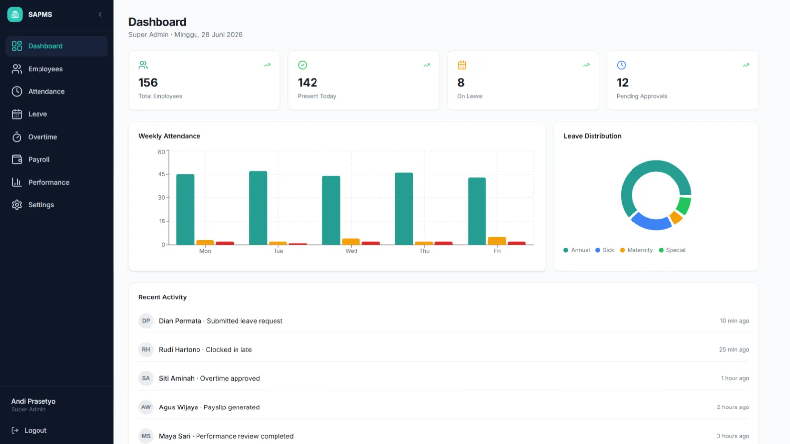Go to the Attendance page
790x444 pixels.
(x=57, y=91)
